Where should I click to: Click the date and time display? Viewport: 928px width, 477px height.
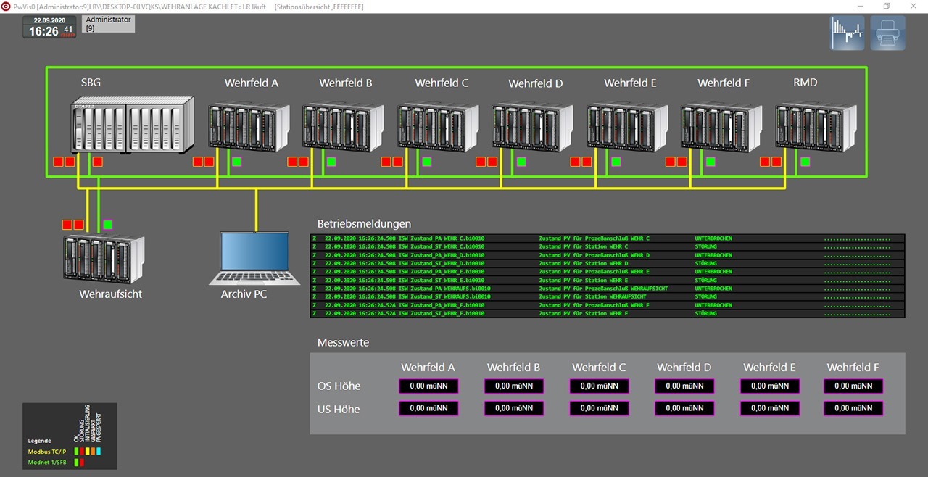49,28
